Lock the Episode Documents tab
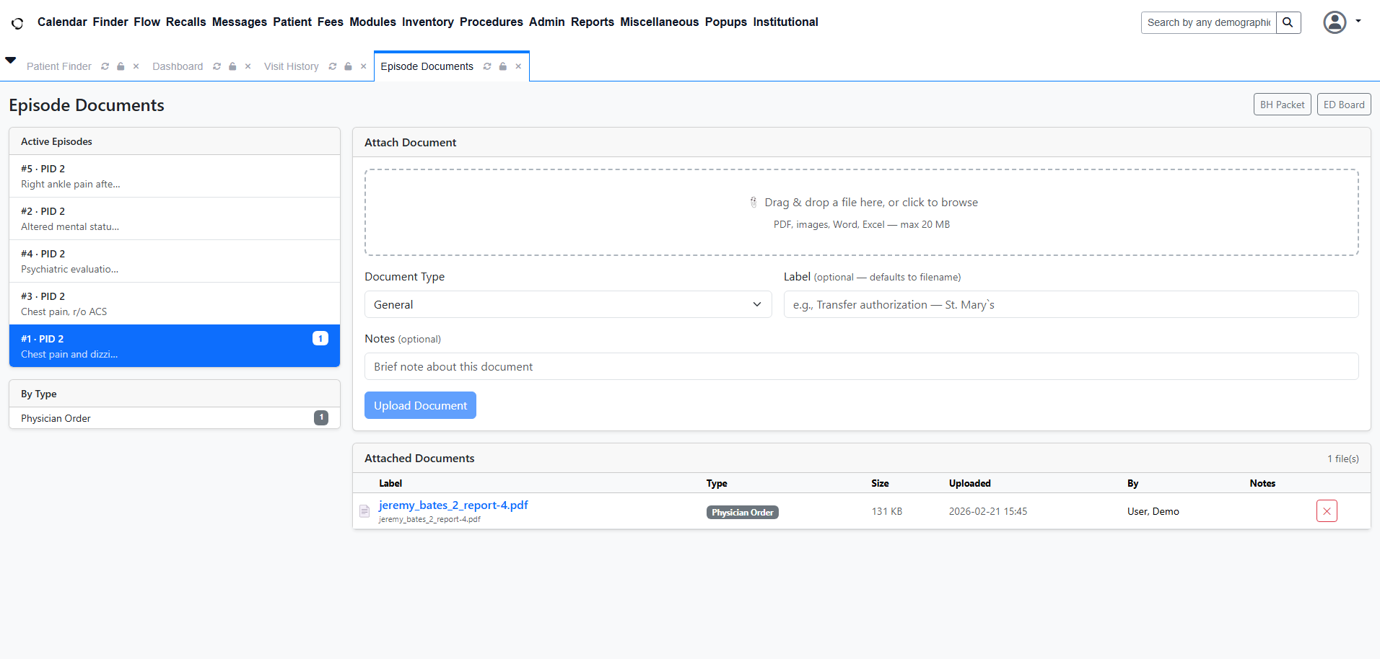This screenshot has height=659, width=1380. (x=503, y=66)
